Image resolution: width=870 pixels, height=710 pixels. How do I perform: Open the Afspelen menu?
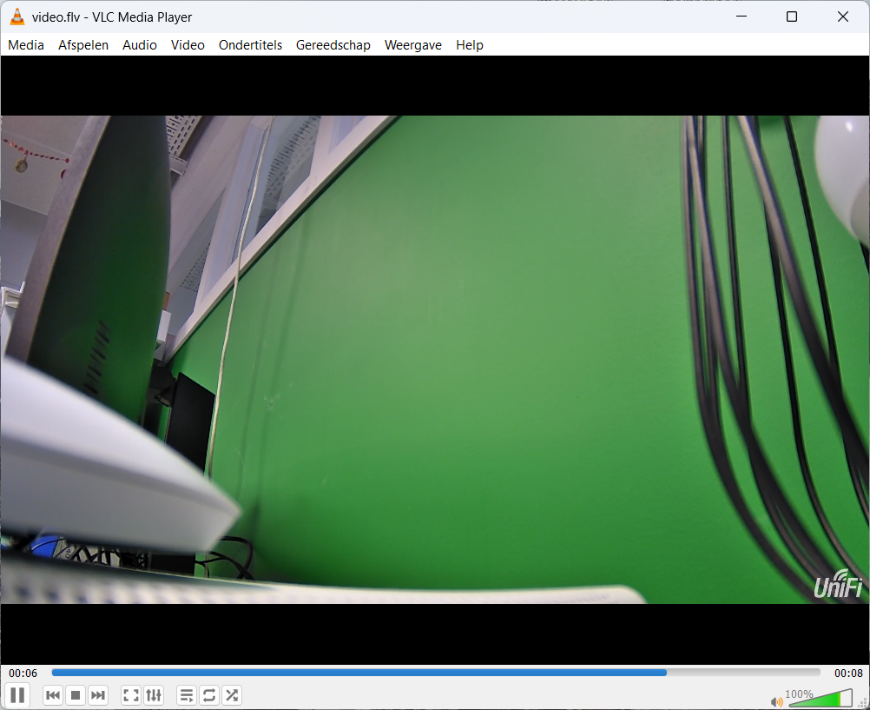[83, 45]
